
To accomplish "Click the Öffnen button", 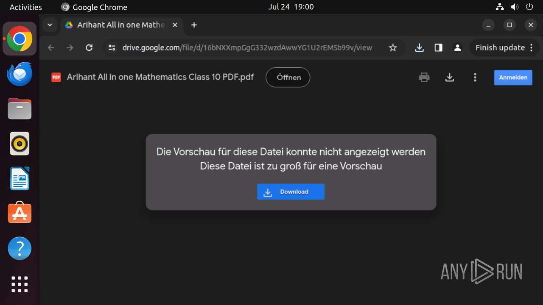I will (x=288, y=78).
